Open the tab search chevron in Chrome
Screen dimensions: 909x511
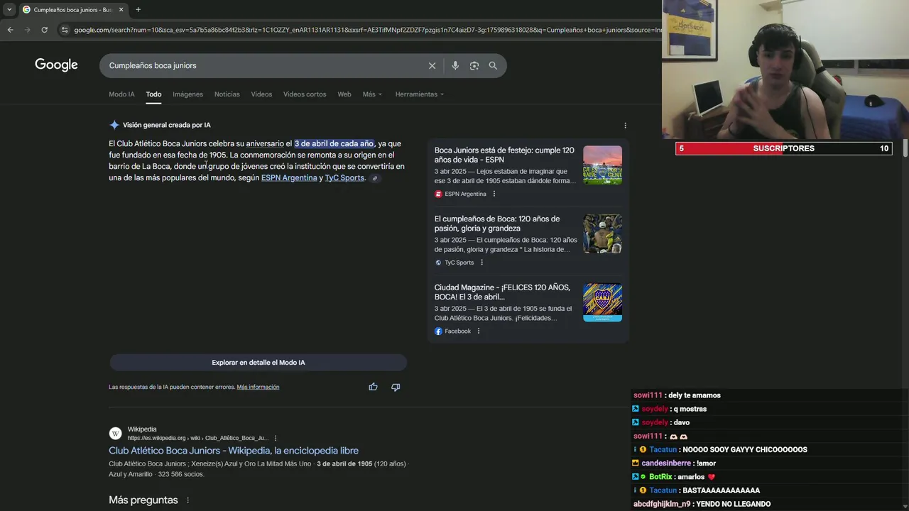[x=9, y=9]
